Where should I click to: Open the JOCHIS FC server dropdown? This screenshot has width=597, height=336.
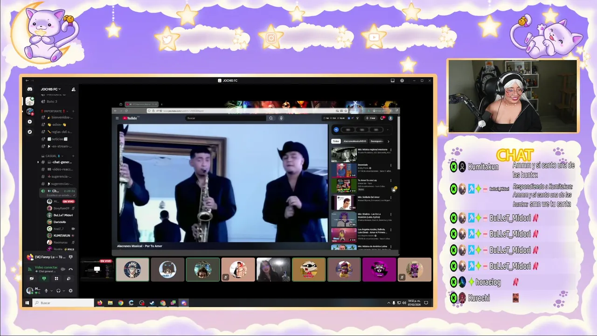coord(50,89)
